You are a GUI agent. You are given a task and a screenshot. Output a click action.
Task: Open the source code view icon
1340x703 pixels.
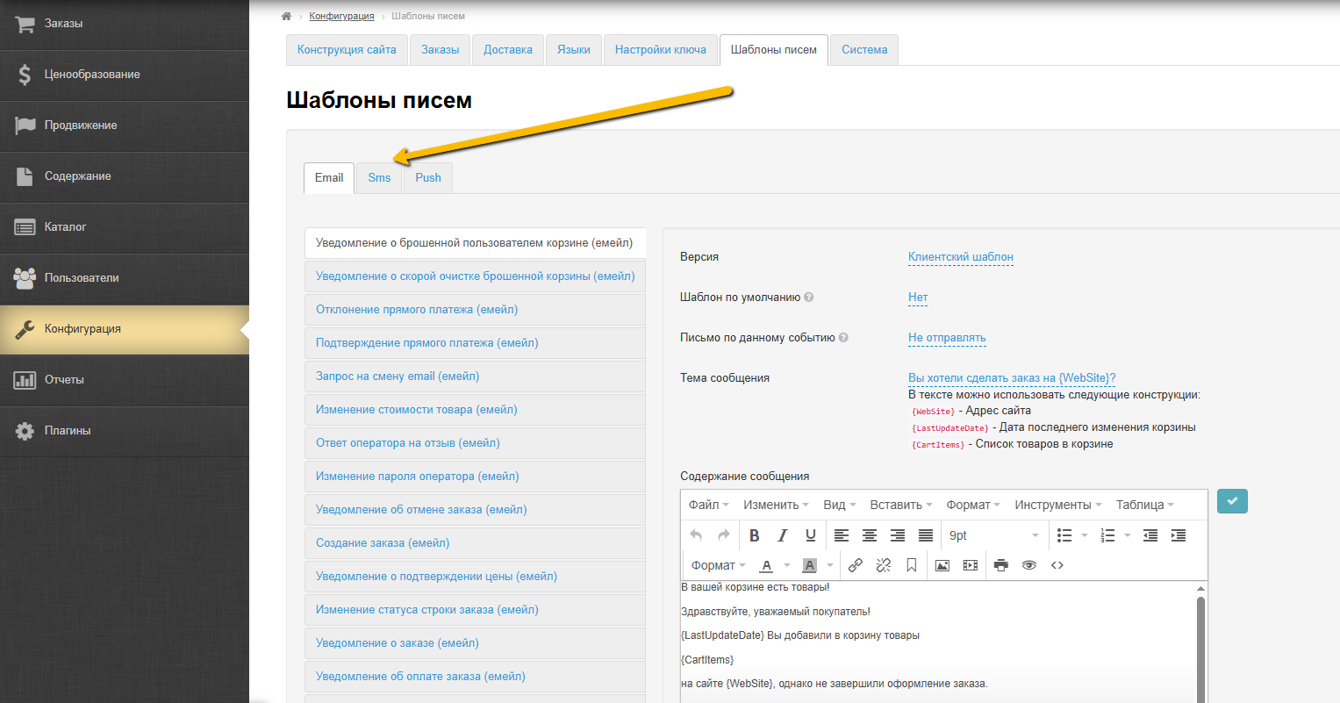(1057, 565)
